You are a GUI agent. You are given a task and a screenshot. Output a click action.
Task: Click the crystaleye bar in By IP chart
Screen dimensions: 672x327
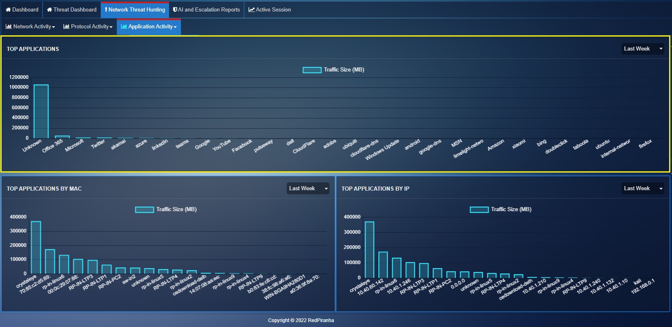[369, 250]
